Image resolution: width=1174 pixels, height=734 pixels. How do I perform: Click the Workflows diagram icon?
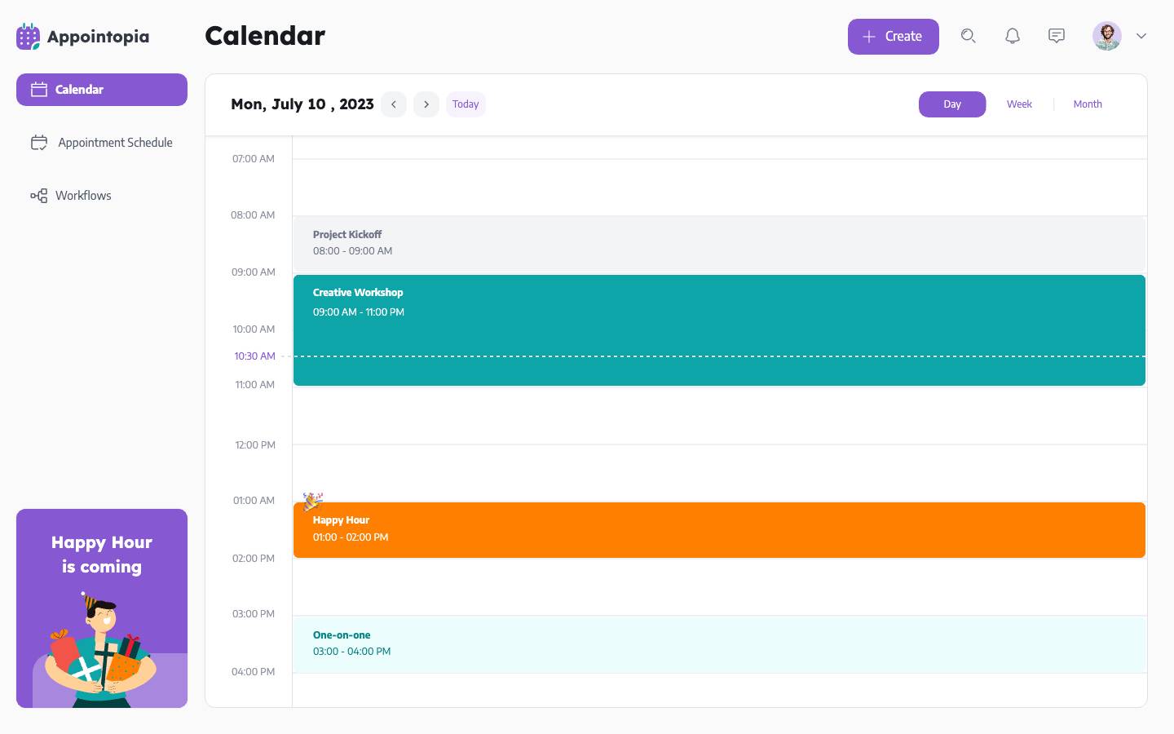[x=39, y=196]
